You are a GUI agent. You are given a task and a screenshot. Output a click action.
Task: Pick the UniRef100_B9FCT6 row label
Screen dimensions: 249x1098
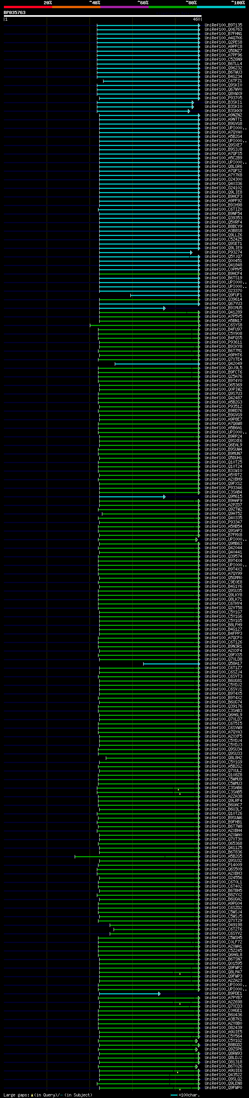point(223,372)
